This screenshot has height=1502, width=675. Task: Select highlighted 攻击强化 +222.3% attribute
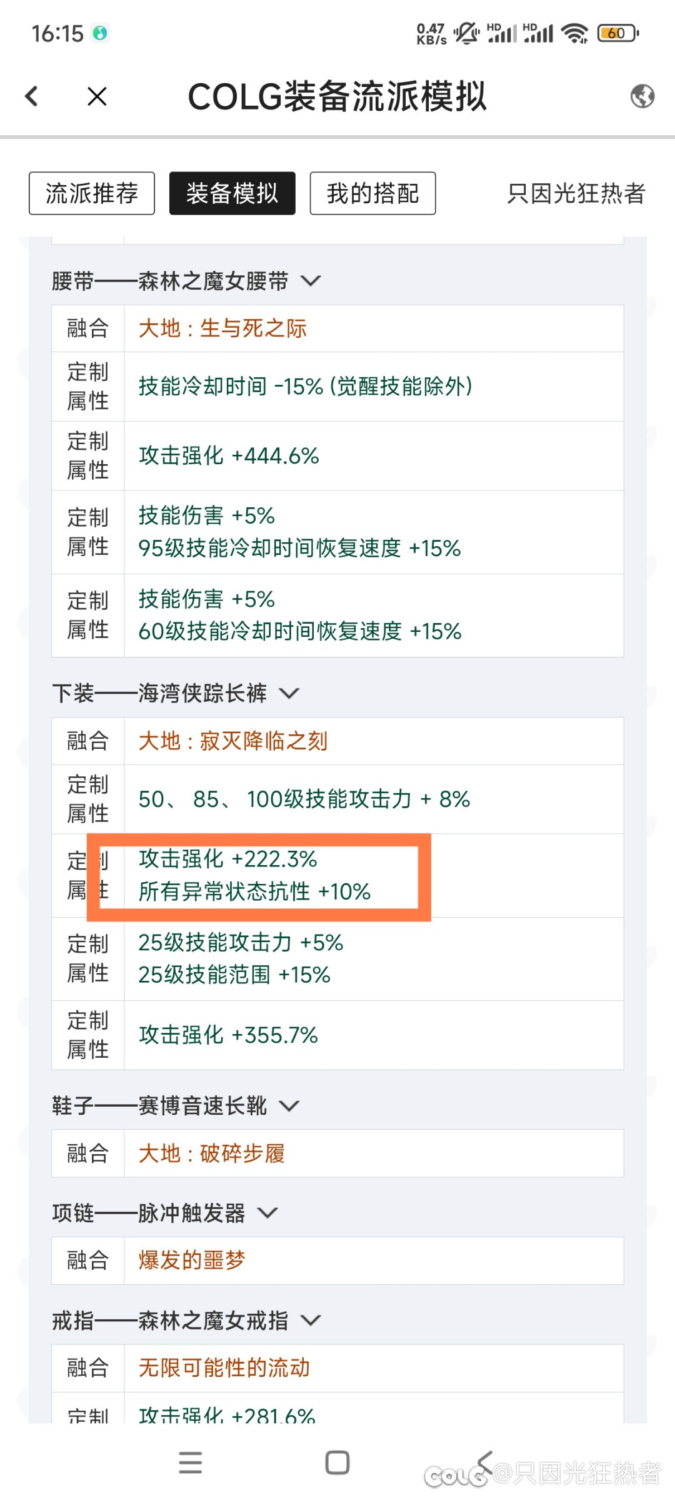coord(228,859)
